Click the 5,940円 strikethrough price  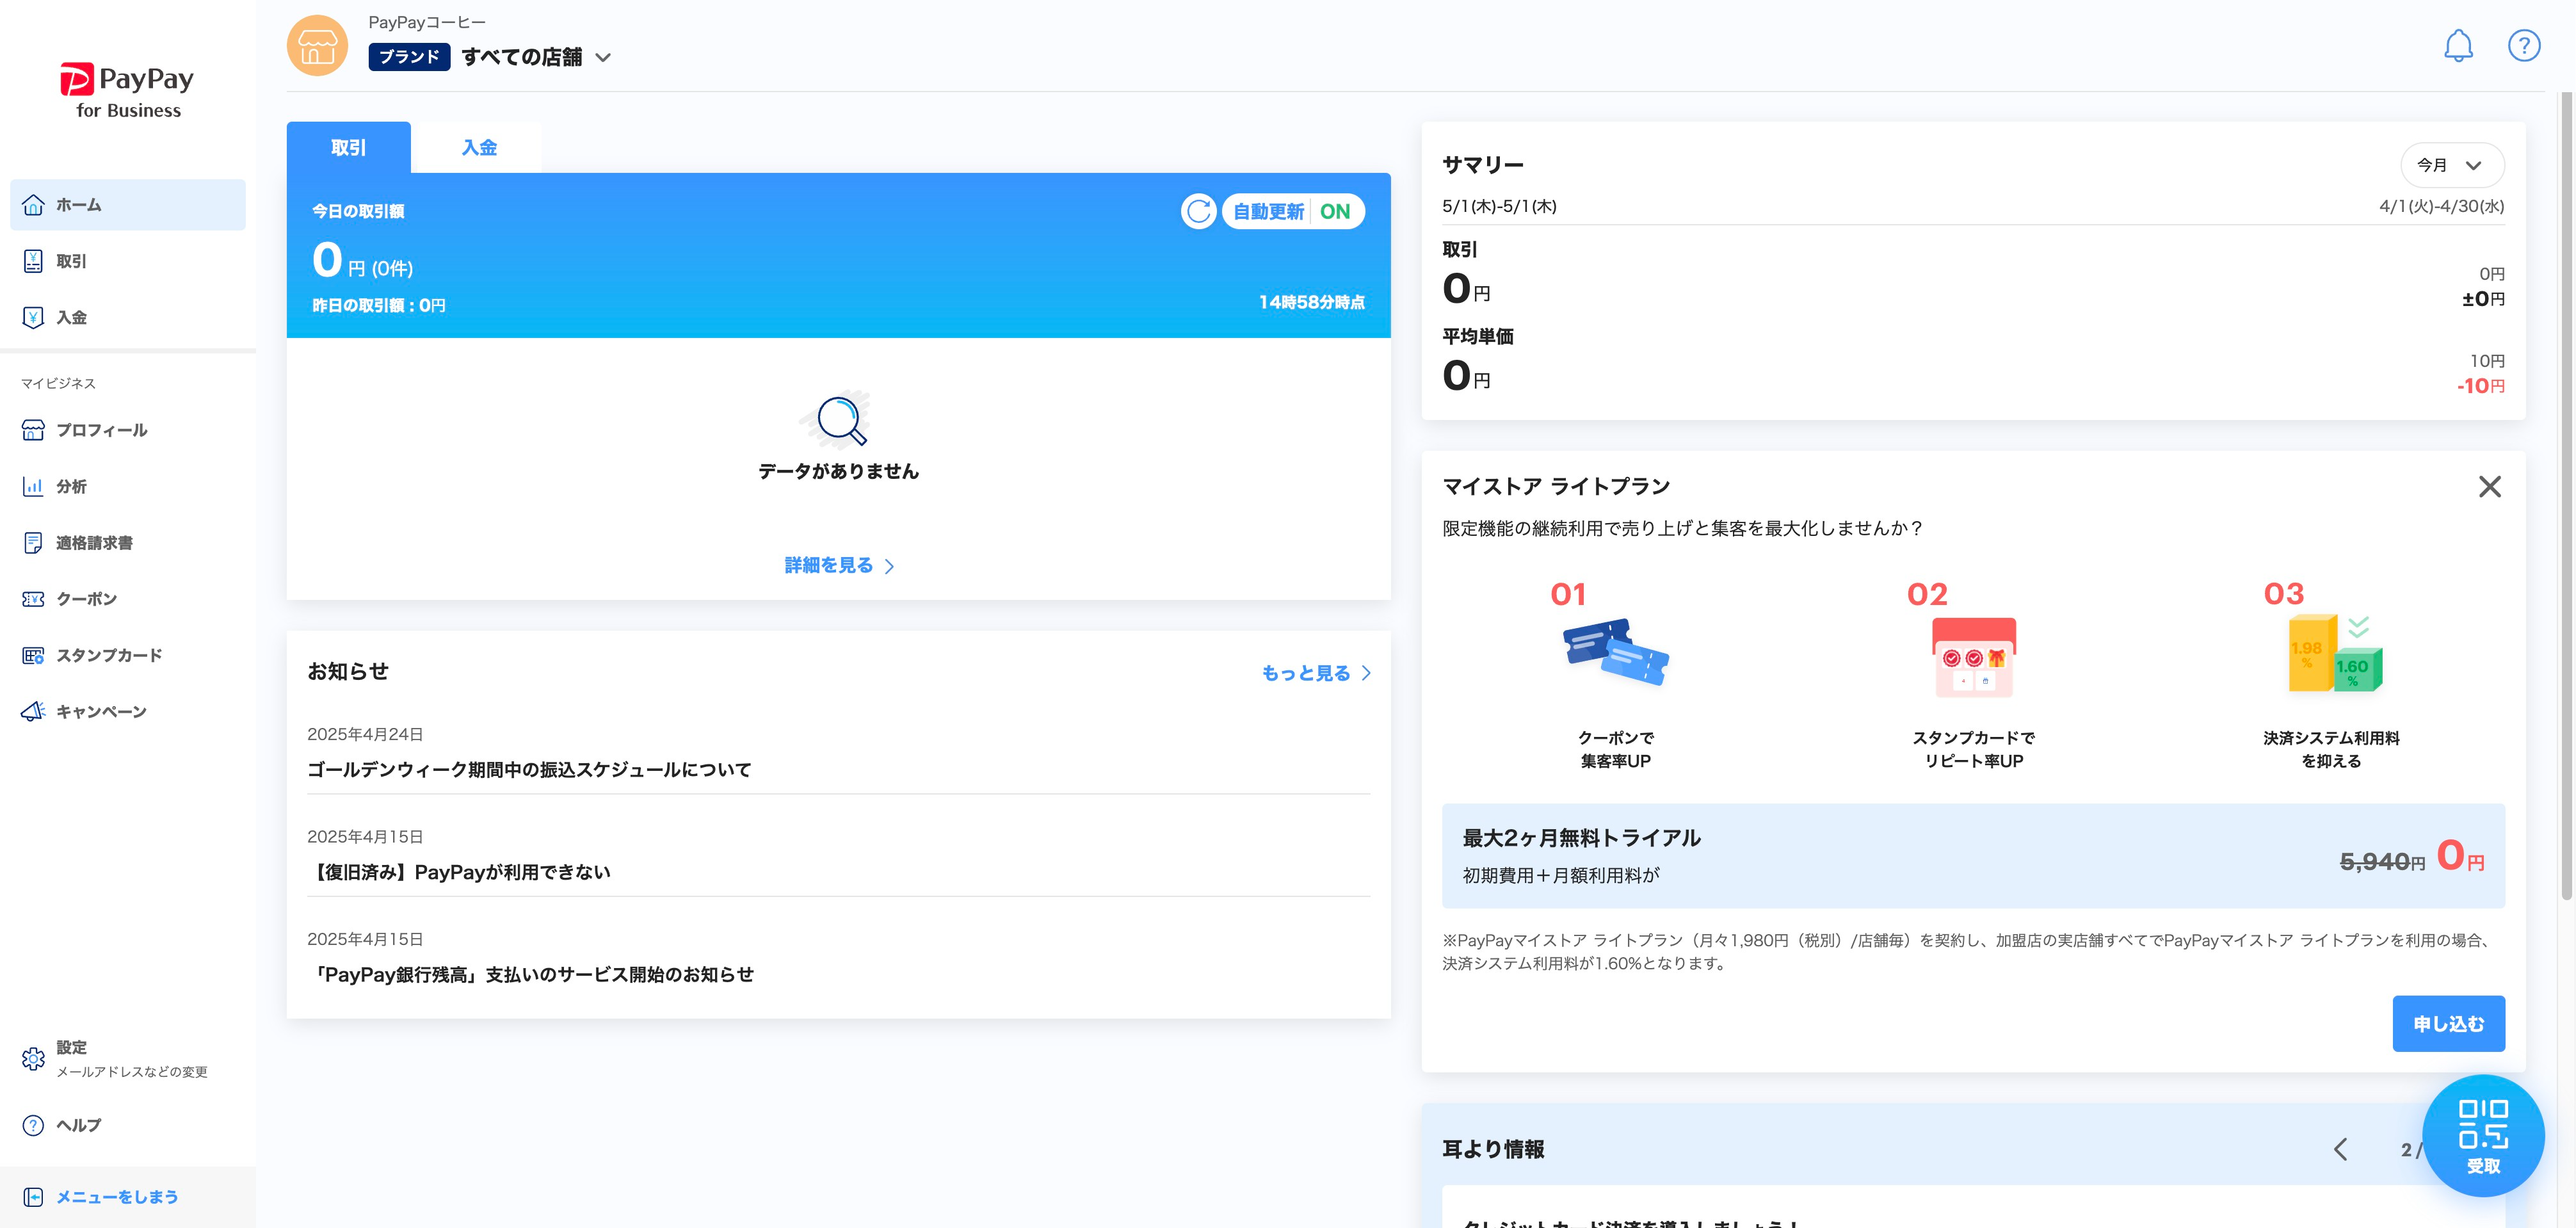2382,861
